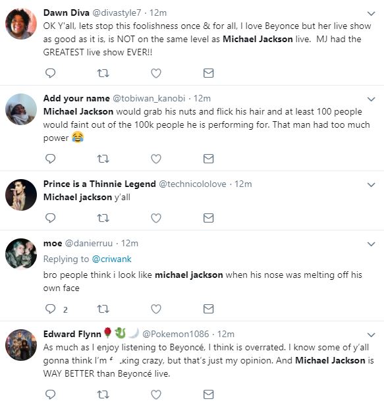Retweet Dawn Diva's Michael Jackson tweet

click(x=103, y=73)
